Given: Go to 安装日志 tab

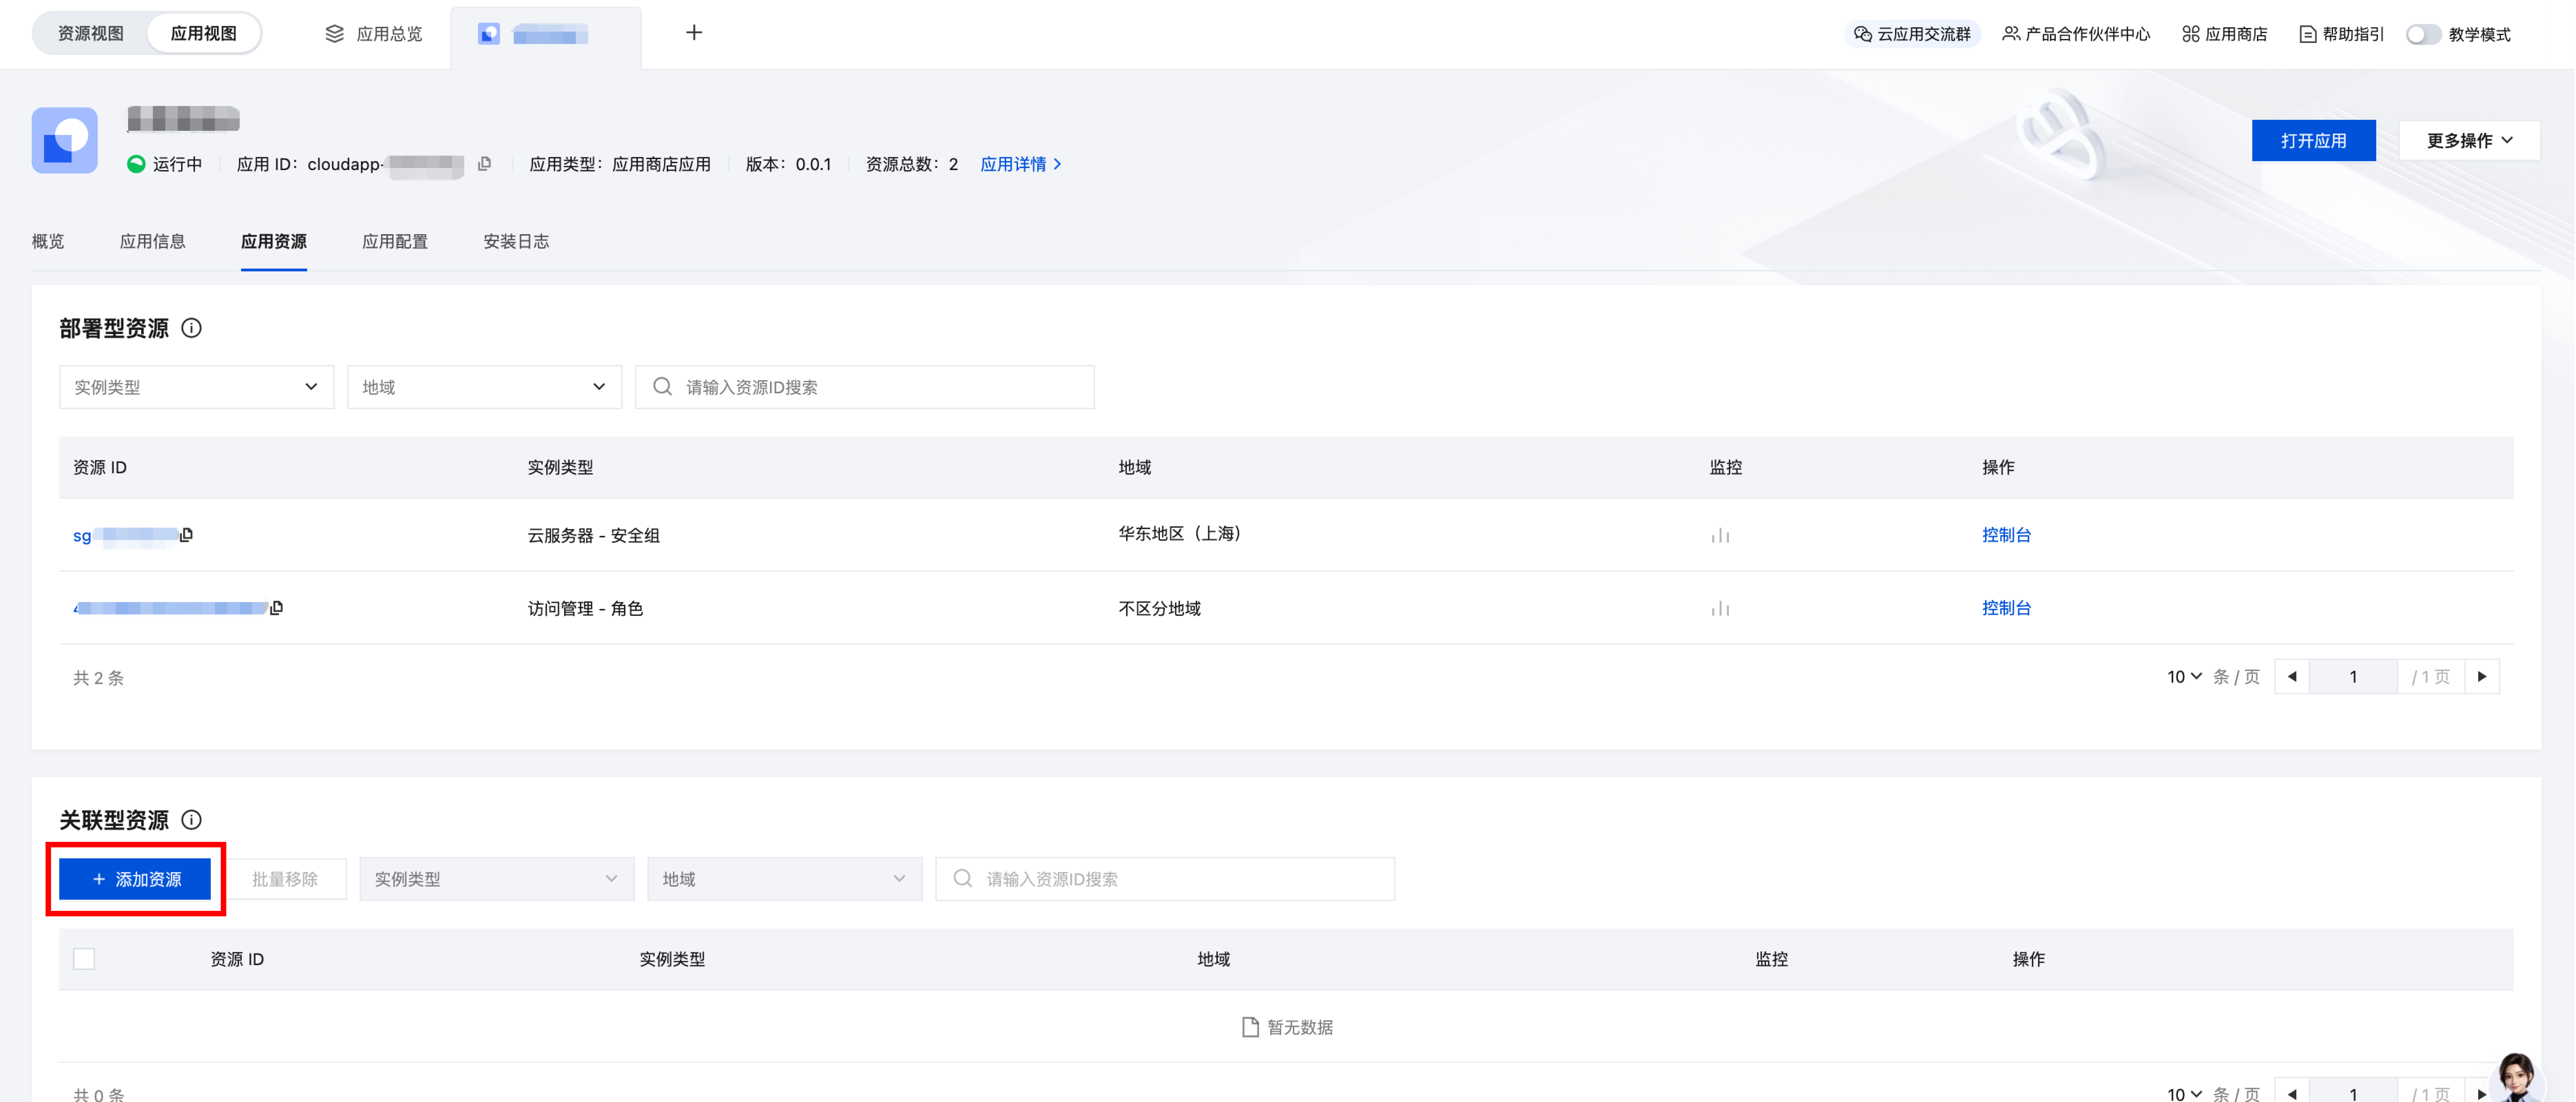Looking at the screenshot, I should [516, 241].
